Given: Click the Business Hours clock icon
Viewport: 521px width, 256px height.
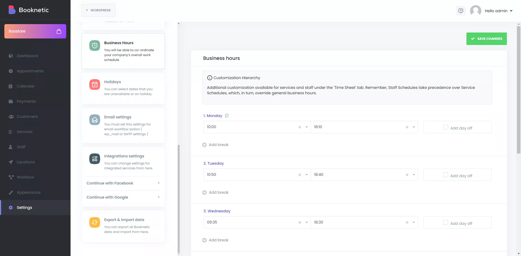Looking at the screenshot, I should 95,46.
